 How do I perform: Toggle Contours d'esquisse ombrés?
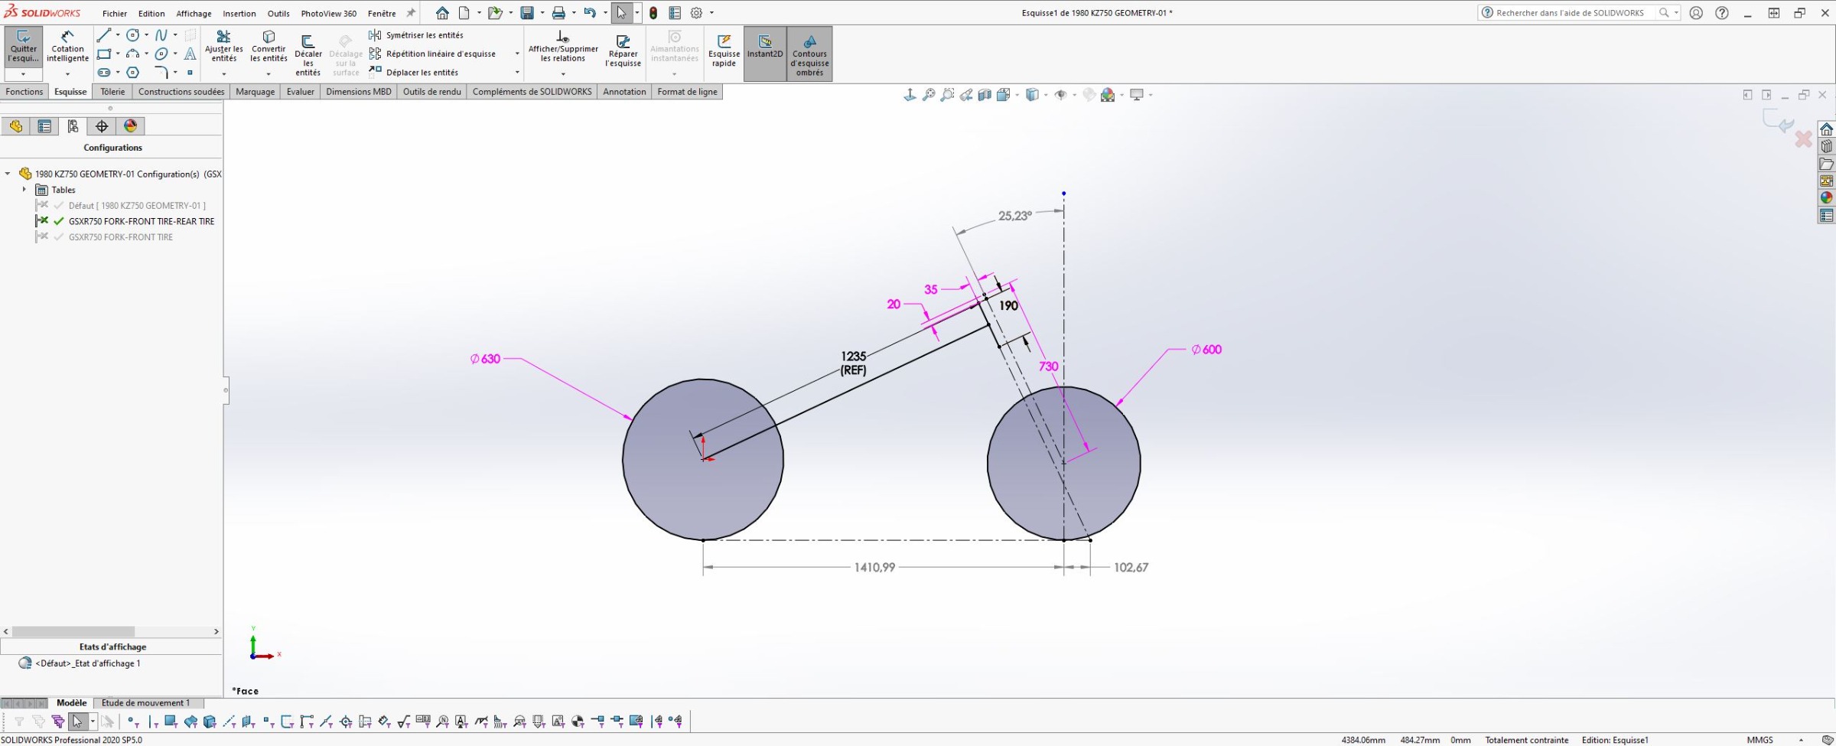click(809, 54)
